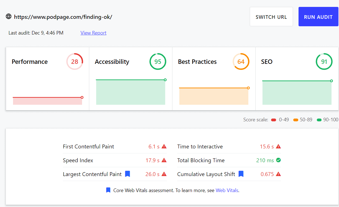
Task: Click the Last audit: Dec 9, 4:46 PM text
Action: click(36, 33)
